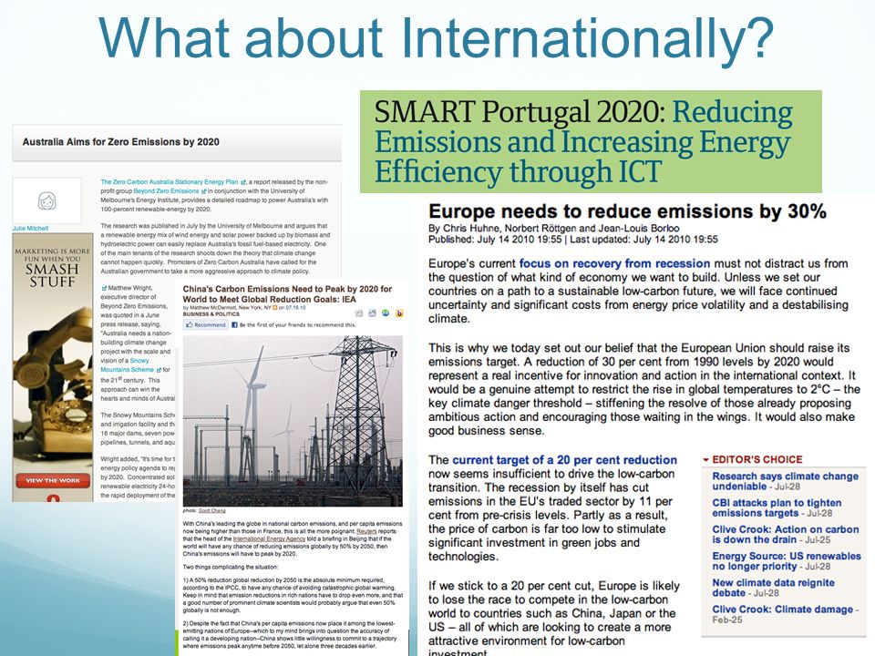Viewport: 875px width, 656px height.
Task: Open 'Clive Crook: Action on carbon is down the drain'
Action: [785, 535]
